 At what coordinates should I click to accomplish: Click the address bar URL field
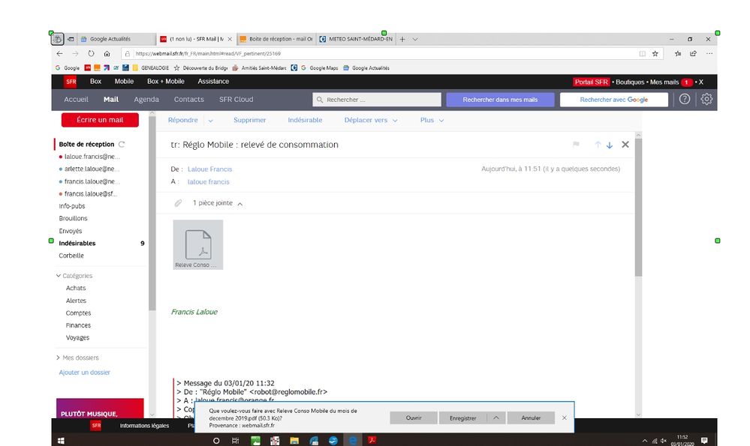[378, 54]
